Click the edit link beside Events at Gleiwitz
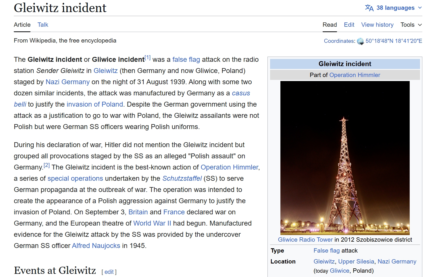 [109, 272]
